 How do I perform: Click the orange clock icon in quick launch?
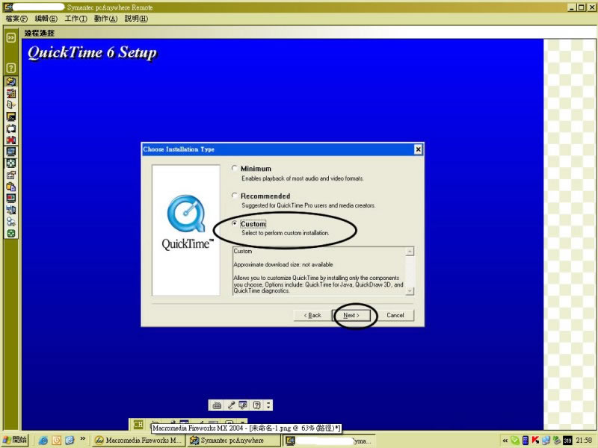point(57,441)
